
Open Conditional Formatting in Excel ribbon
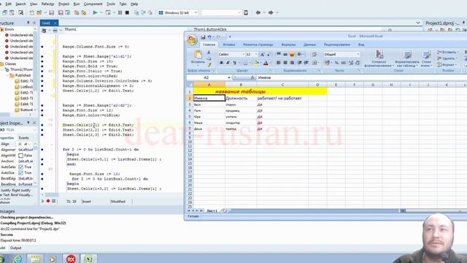pos(379,58)
